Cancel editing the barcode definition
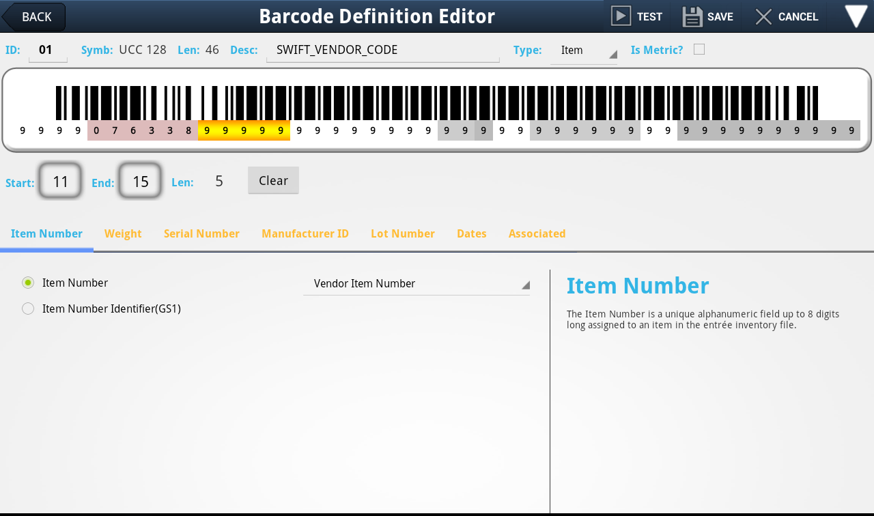This screenshot has width=874, height=516. (x=787, y=16)
